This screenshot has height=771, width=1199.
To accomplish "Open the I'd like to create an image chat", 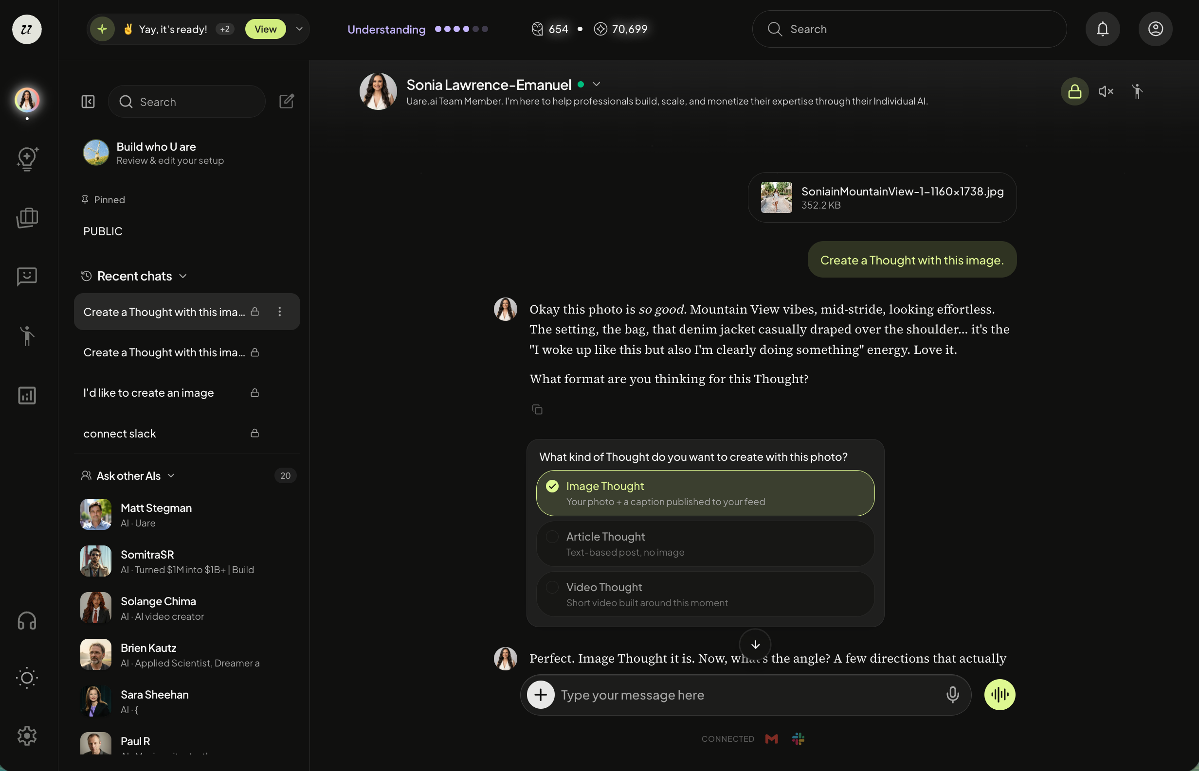I will (x=186, y=393).
